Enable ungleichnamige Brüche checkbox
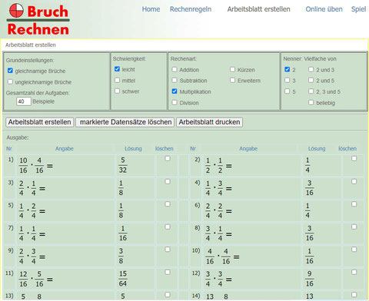Viewport: 369px width, 301px height. point(10,81)
